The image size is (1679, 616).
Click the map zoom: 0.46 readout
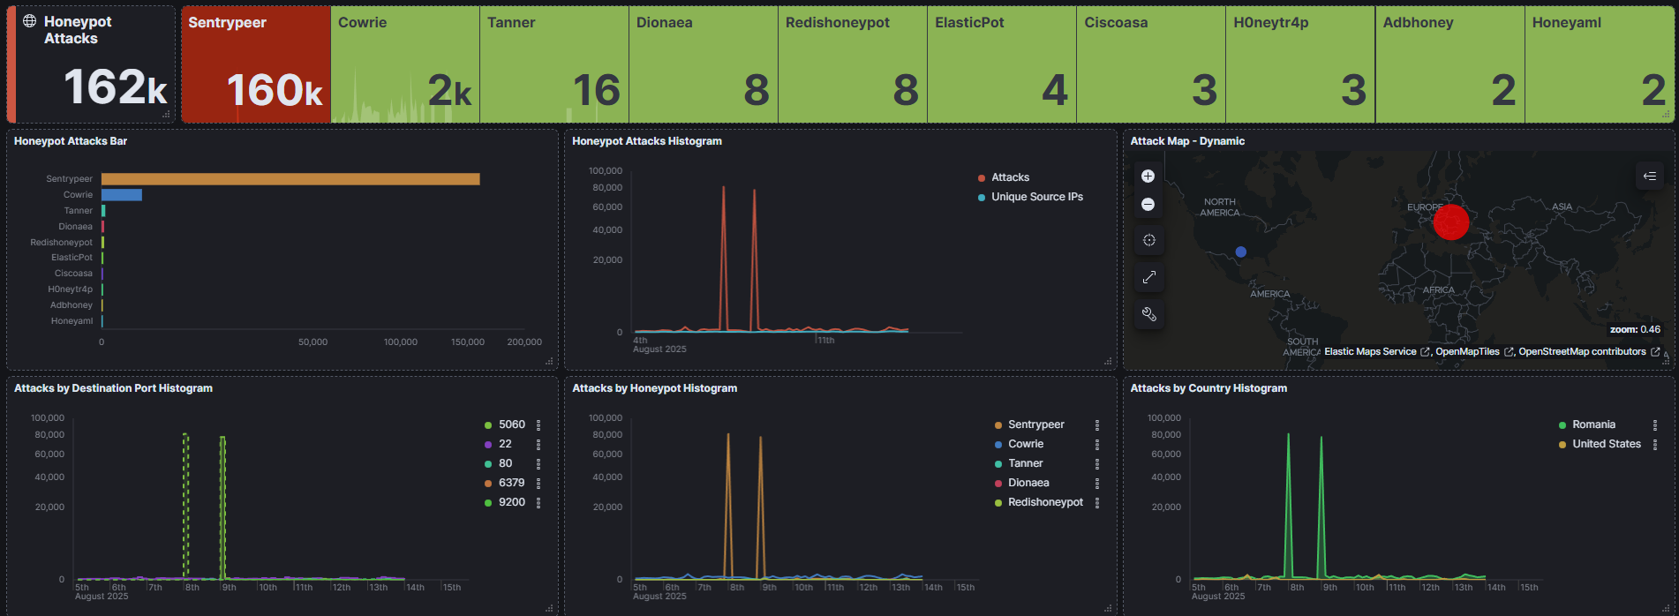click(1635, 329)
